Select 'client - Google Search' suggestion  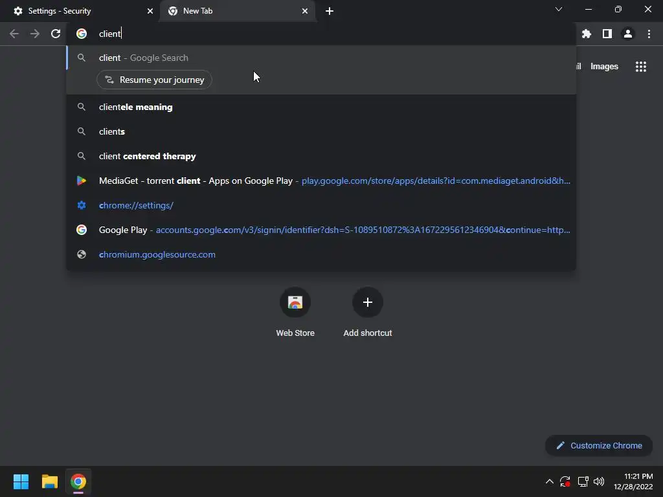pos(321,58)
